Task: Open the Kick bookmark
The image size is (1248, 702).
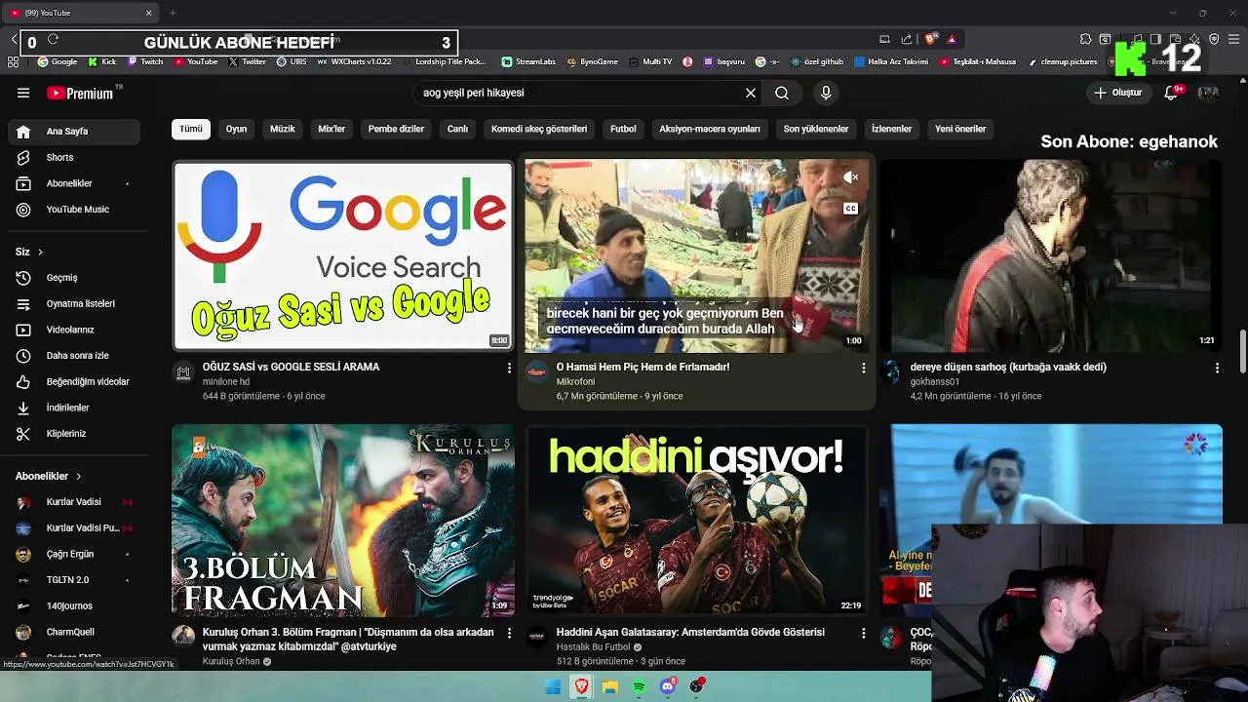Action: point(102,61)
